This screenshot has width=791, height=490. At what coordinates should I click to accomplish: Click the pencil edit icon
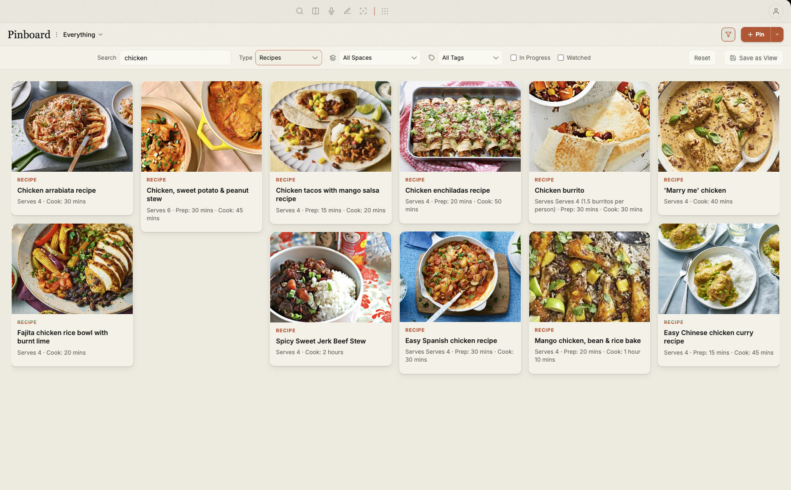pyautogui.click(x=347, y=11)
